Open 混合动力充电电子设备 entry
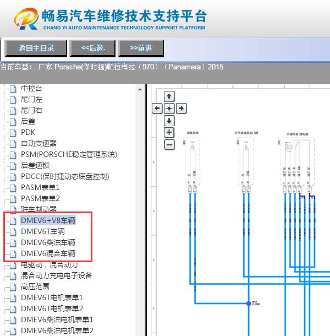This screenshot has height=336, width=330. [57, 275]
